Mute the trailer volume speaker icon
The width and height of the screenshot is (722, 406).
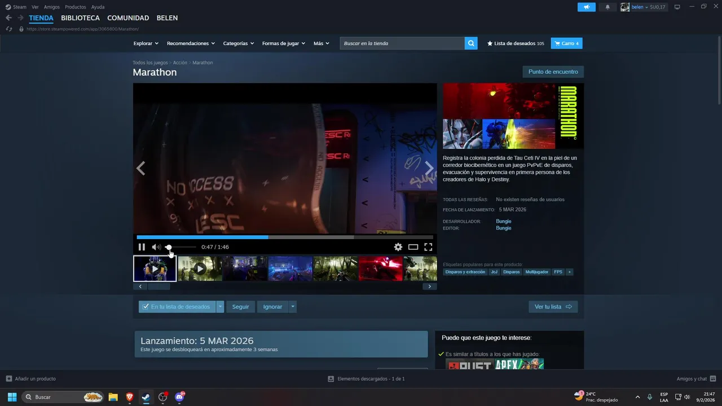(x=156, y=247)
